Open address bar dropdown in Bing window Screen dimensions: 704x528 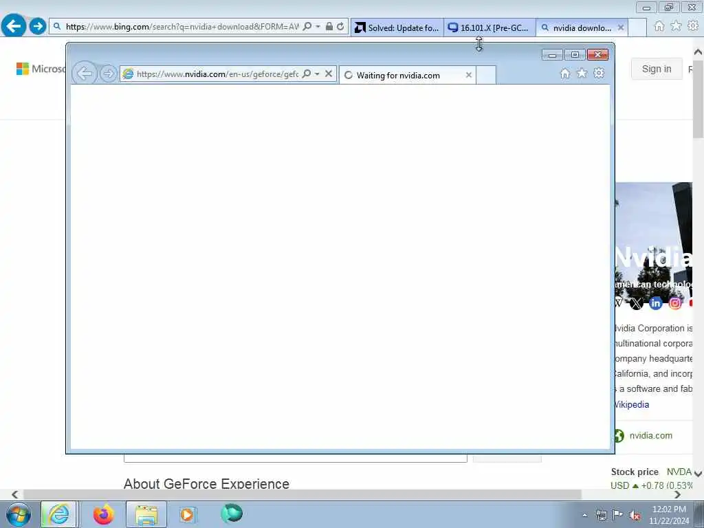coord(318,27)
